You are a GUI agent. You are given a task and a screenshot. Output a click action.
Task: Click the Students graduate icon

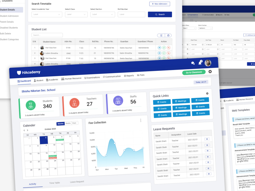(31, 105)
